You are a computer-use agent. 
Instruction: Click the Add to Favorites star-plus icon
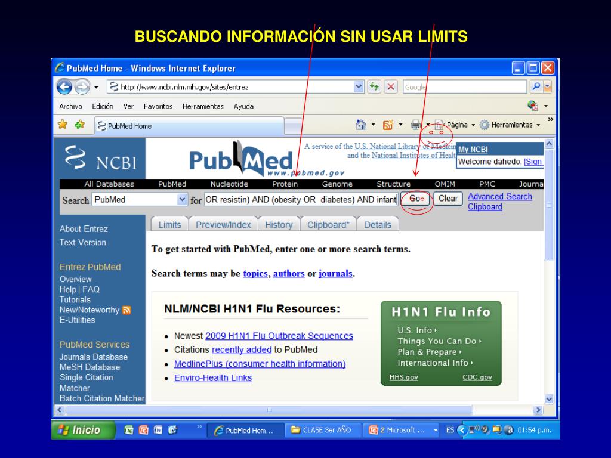click(x=80, y=125)
